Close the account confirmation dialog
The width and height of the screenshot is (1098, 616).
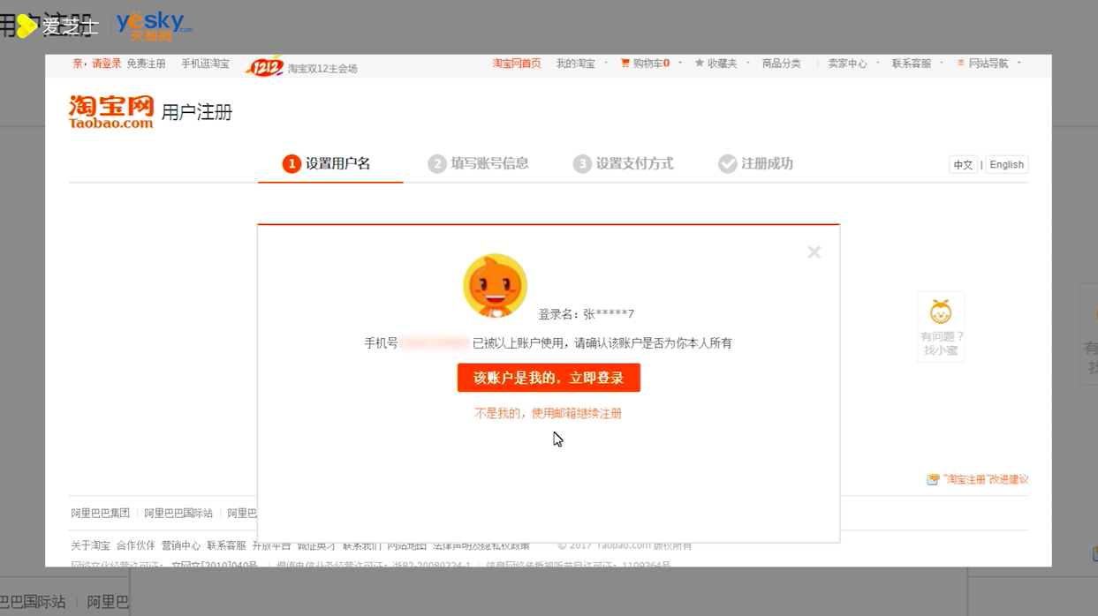[814, 252]
